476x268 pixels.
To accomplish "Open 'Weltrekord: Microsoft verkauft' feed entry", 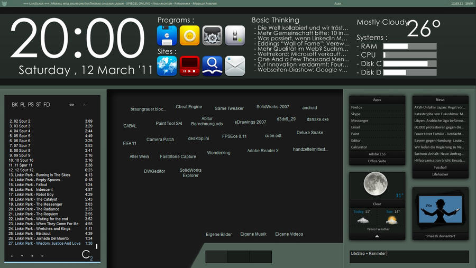I will click(x=300, y=54).
